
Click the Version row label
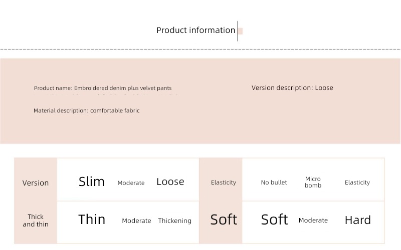[x=36, y=183]
